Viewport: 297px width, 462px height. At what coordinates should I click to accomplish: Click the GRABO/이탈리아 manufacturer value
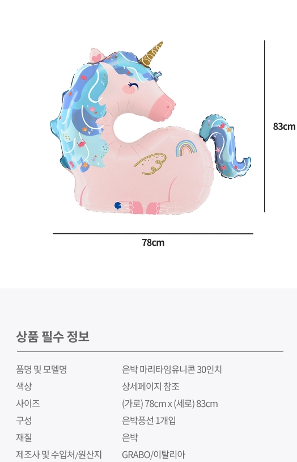coord(154,455)
